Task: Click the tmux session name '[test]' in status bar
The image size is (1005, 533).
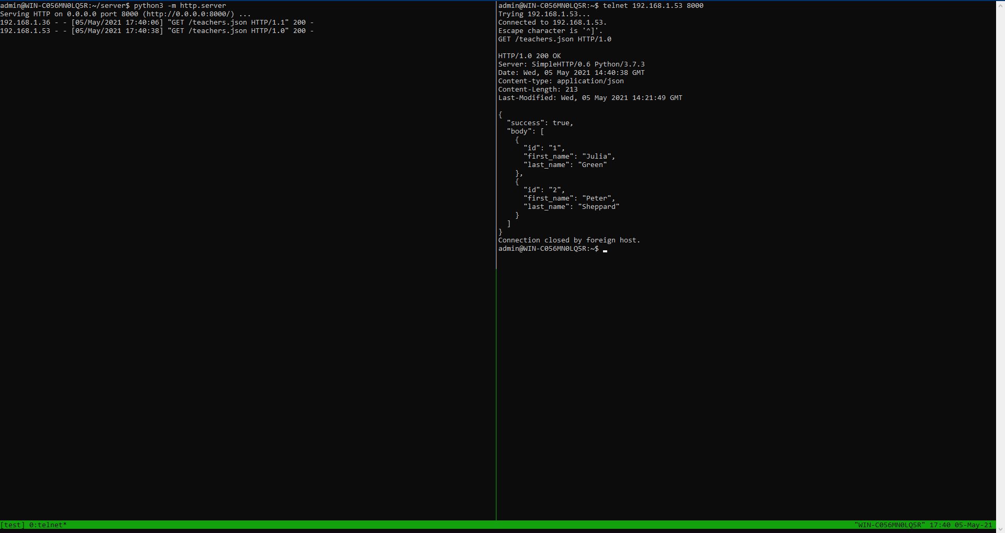Action: (x=13, y=525)
